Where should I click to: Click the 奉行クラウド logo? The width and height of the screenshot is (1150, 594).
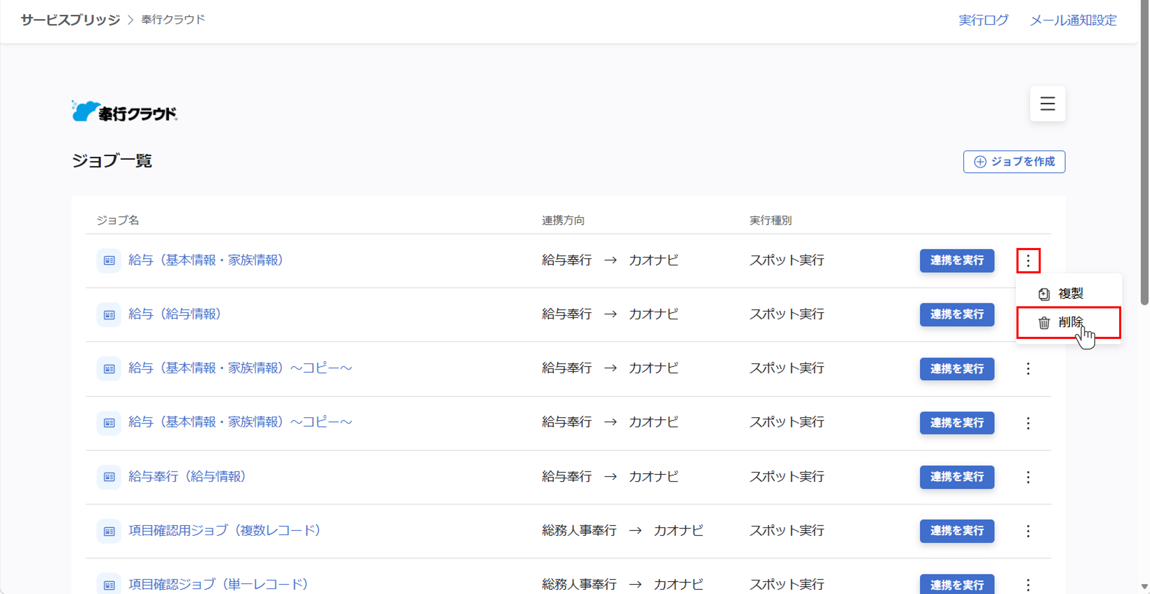pyautogui.click(x=125, y=112)
